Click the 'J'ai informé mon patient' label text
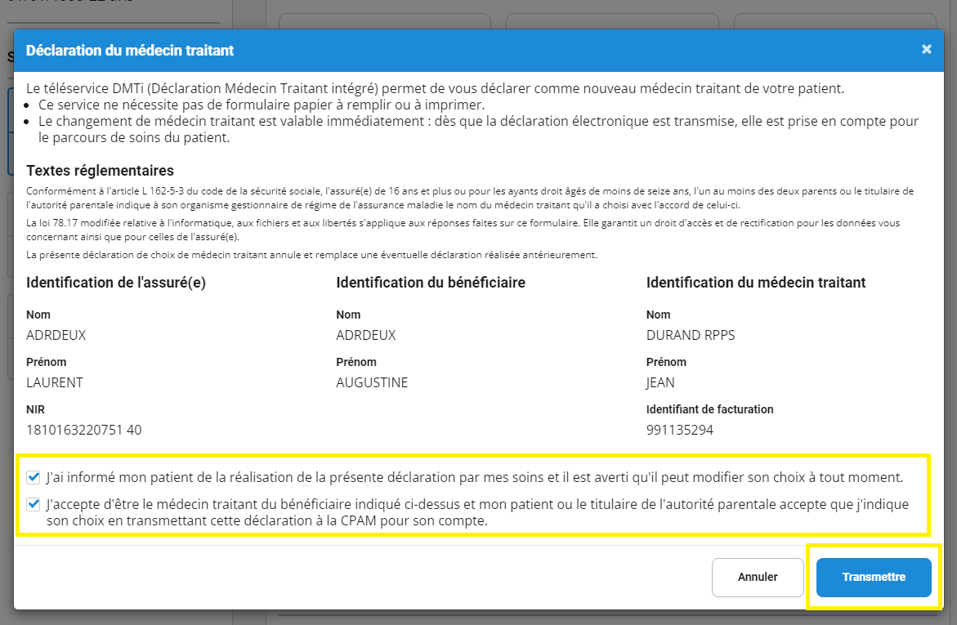This screenshot has width=957, height=625. click(x=474, y=476)
